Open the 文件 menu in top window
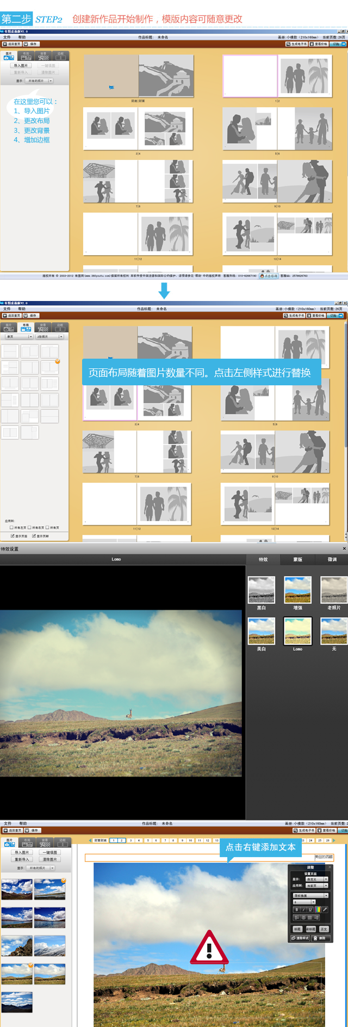The image size is (348, 1027). point(7,38)
